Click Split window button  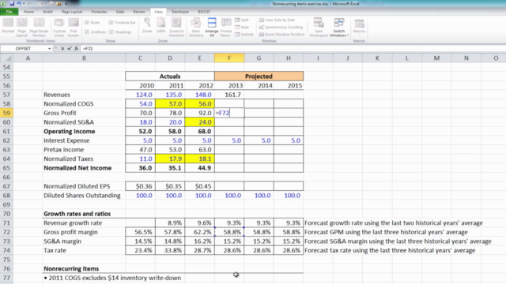coord(242,20)
